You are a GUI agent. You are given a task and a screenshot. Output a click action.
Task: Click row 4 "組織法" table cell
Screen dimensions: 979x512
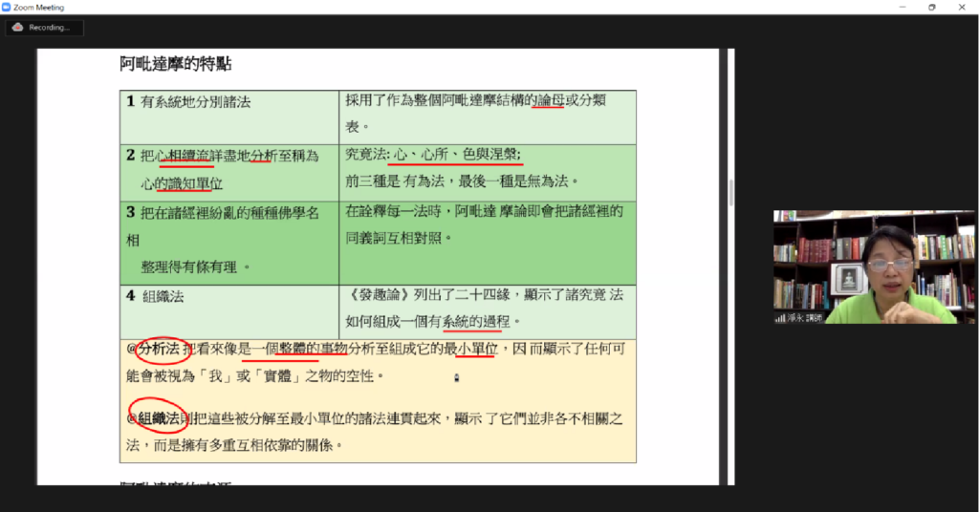click(x=163, y=296)
